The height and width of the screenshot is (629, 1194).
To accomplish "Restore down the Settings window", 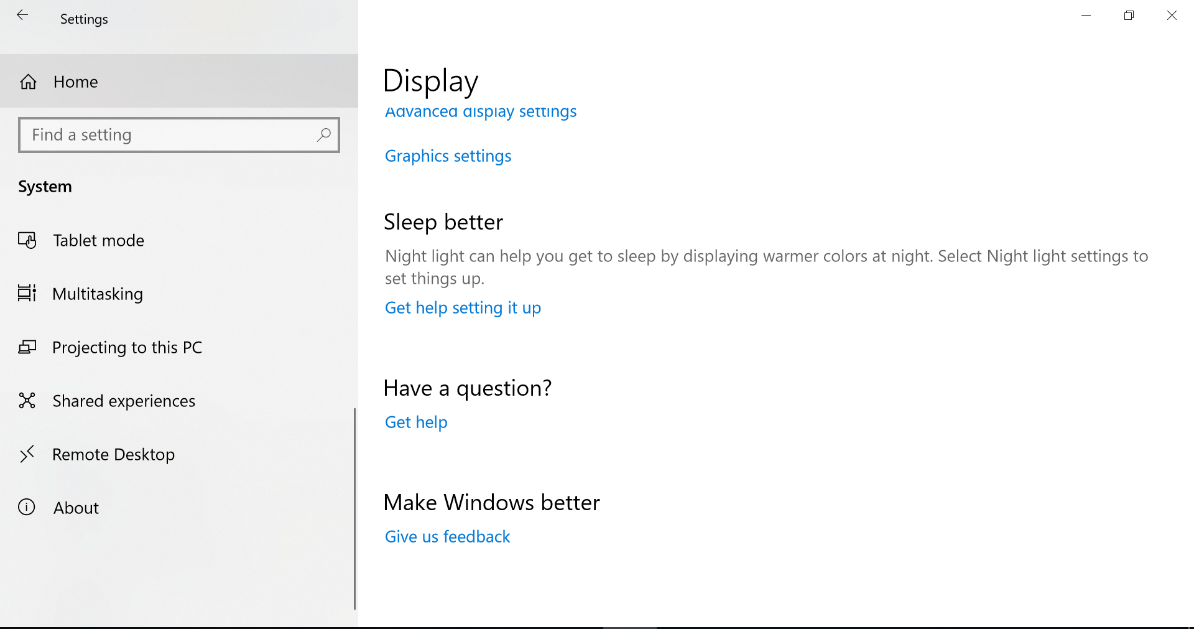I will [x=1129, y=16].
